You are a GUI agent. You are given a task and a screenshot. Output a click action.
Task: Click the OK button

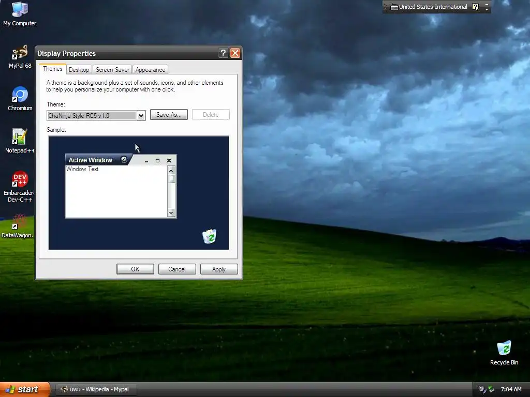pyautogui.click(x=135, y=269)
